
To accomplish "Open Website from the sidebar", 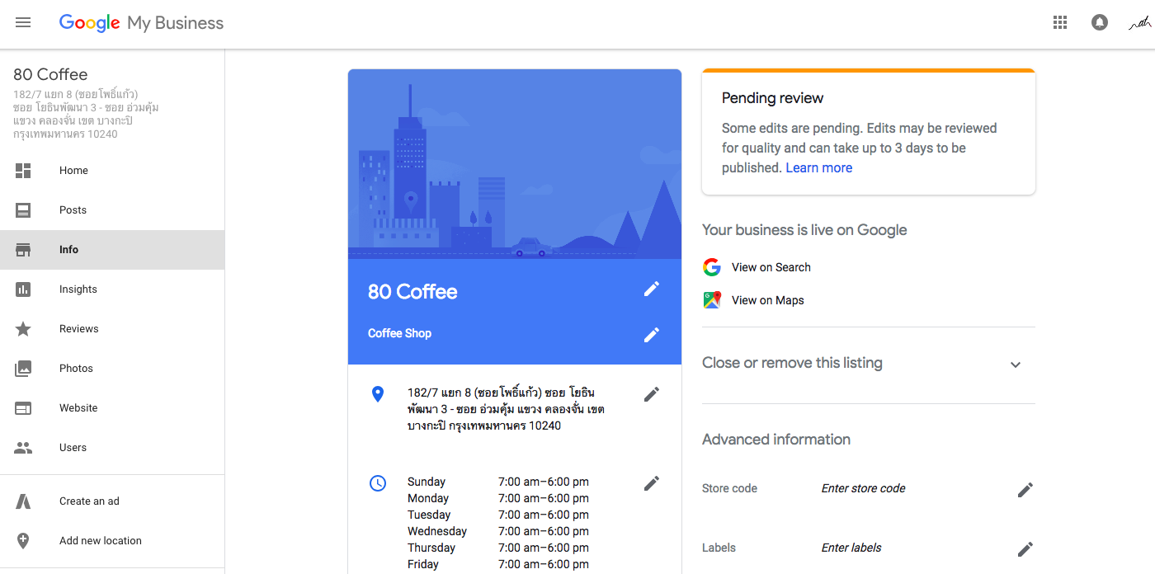I will coord(112,408).
